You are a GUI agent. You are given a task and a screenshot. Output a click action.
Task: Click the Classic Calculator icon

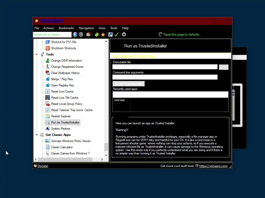coord(48,147)
